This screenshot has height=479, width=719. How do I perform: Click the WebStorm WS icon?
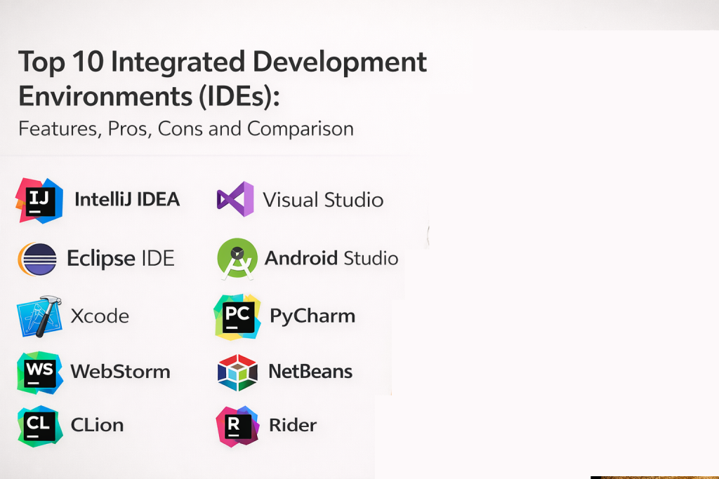coord(39,372)
